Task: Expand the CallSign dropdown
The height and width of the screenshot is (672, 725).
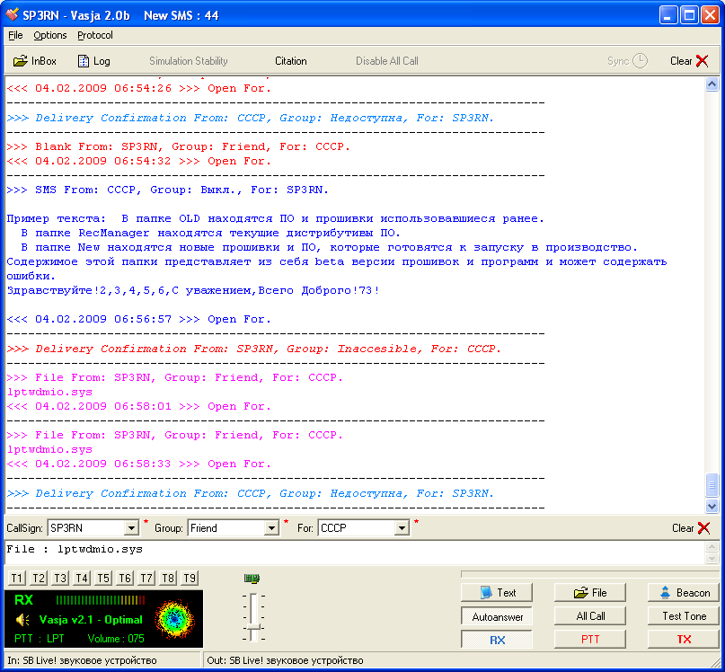Action: (x=131, y=528)
